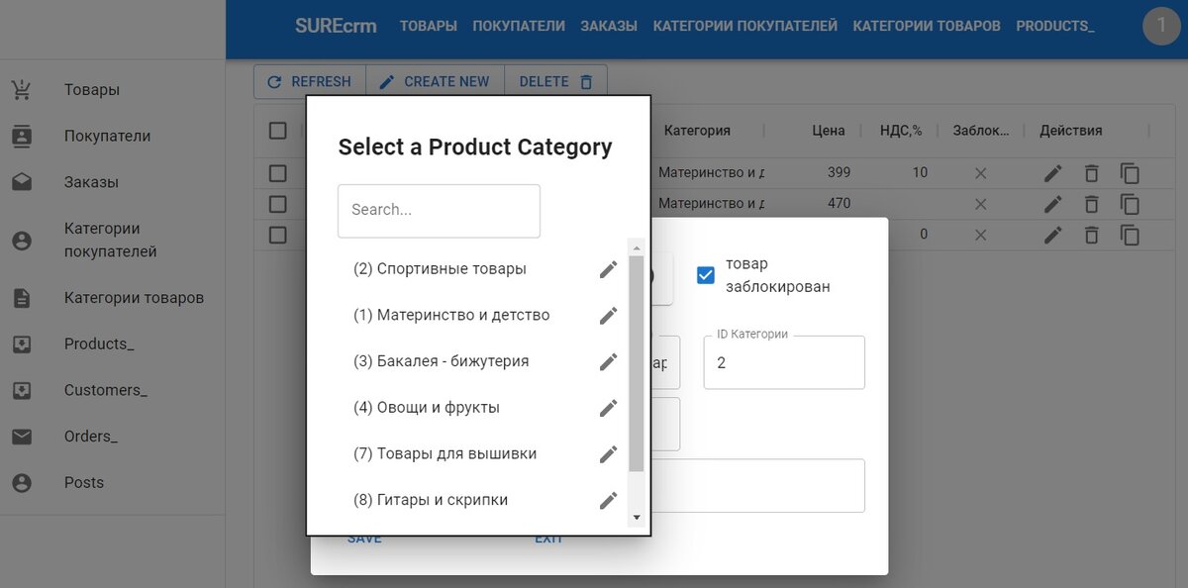Click trash icon in first table row
Screen dimensions: 1188x588
tap(1091, 173)
